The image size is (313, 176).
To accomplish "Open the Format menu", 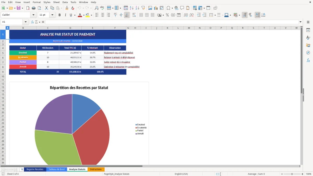I will [37, 2].
